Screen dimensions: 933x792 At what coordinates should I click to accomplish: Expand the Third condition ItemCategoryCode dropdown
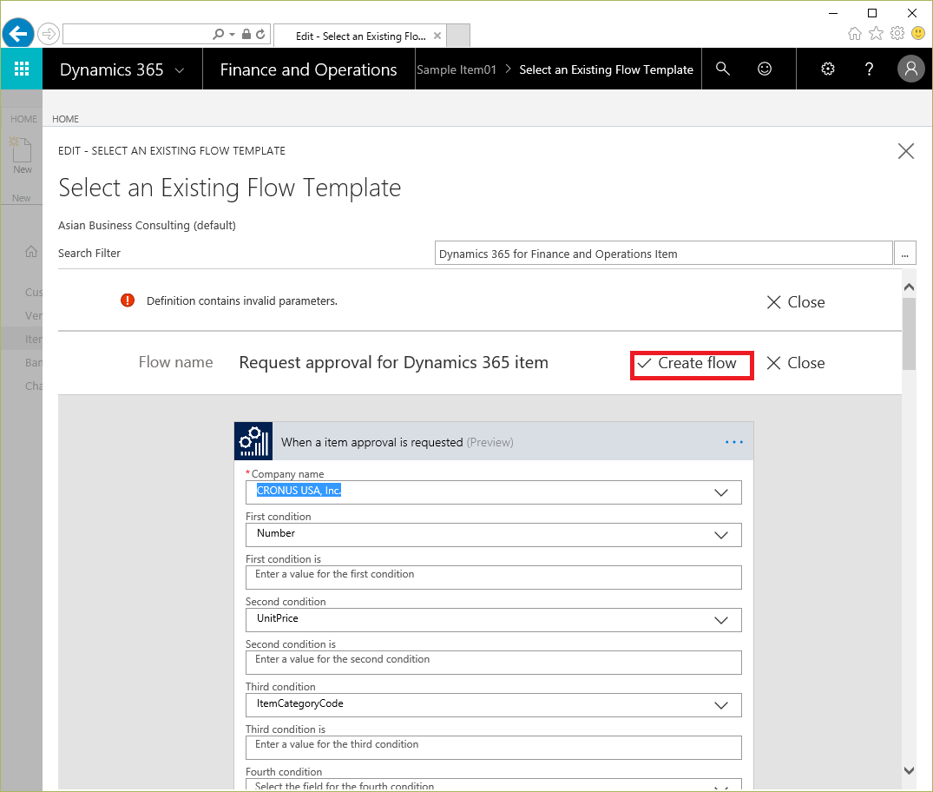coord(721,706)
